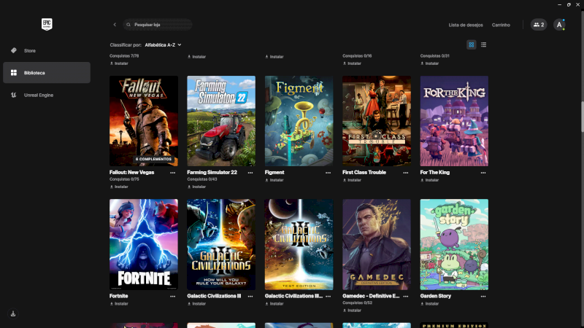Install Galactic Civilizations III Test Edition
Screen dimensions: 584x328
tap(274, 303)
